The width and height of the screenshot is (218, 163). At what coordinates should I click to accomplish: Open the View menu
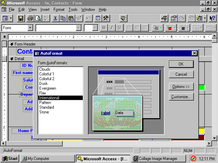(x=33, y=10)
